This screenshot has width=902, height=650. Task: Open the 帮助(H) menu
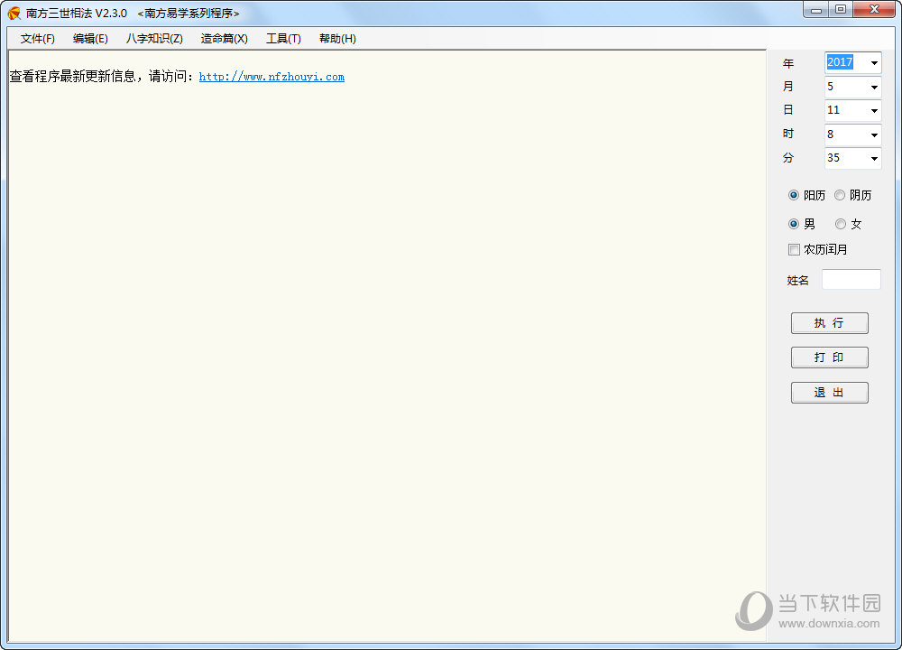pos(337,39)
